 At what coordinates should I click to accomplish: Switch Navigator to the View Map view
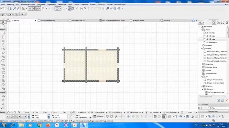coord(218,23)
